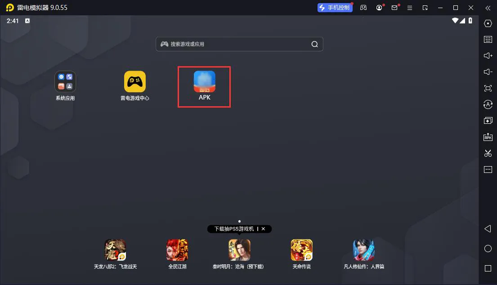Click the search games or apps field
Screen dimensions: 497x285
pos(238,44)
